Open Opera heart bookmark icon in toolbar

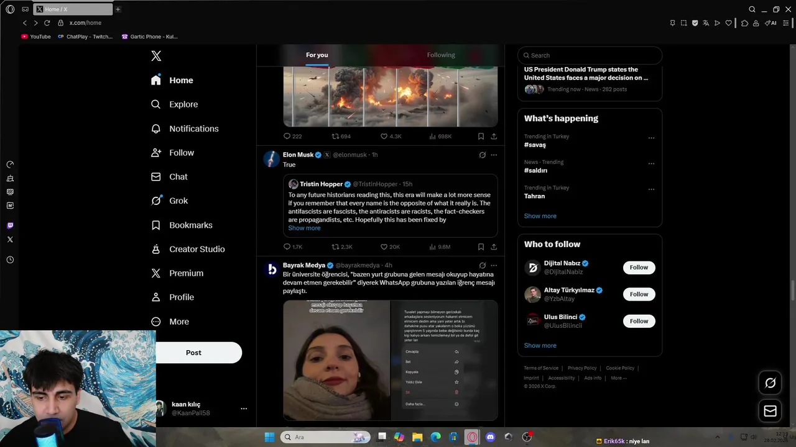tap(729, 23)
